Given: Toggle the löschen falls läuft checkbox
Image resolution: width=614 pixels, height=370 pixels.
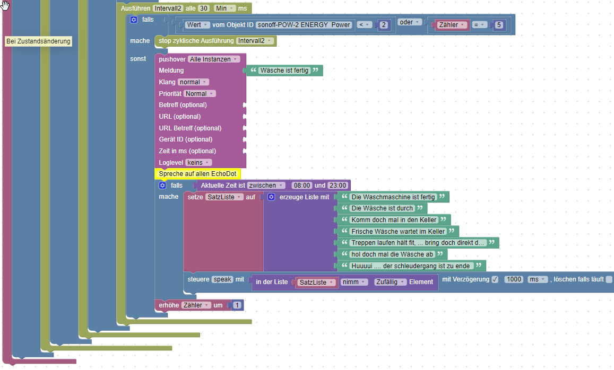Looking at the screenshot, I should point(609,279).
